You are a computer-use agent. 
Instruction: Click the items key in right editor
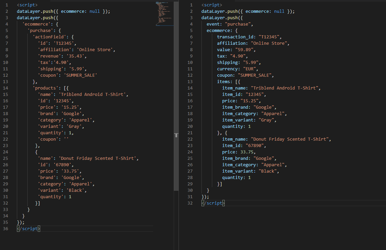[225, 82]
